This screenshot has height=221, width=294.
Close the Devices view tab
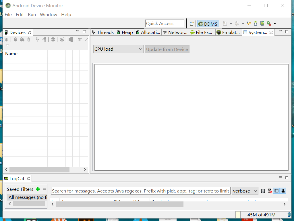[29, 32]
